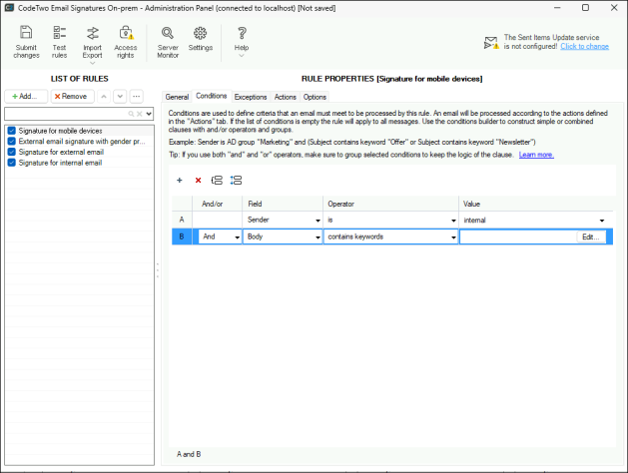Expand rules filter dropdown arrow

[149, 114]
